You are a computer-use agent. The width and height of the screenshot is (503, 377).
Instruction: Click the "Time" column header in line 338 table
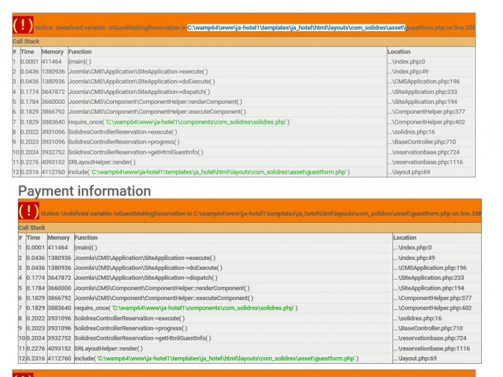click(x=33, y=237)
